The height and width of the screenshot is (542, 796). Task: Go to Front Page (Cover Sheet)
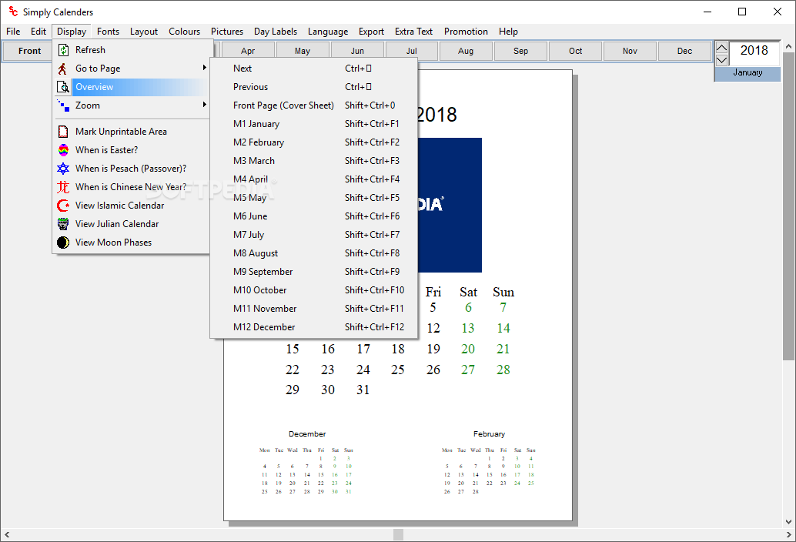[314, 105]
